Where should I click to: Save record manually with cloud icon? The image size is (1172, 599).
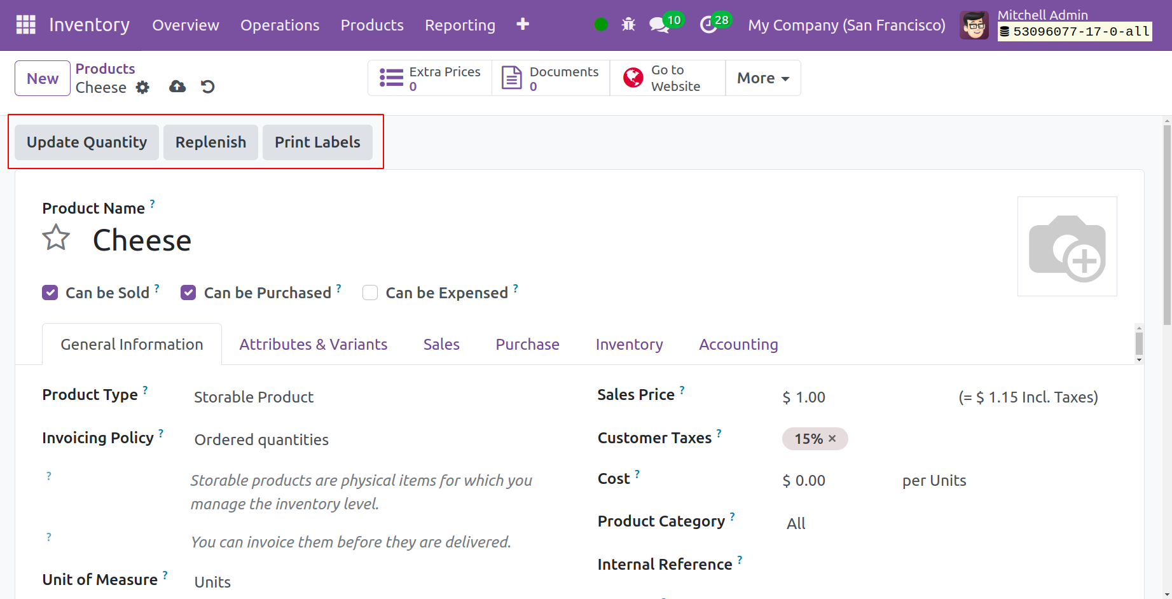pos(177,86)
